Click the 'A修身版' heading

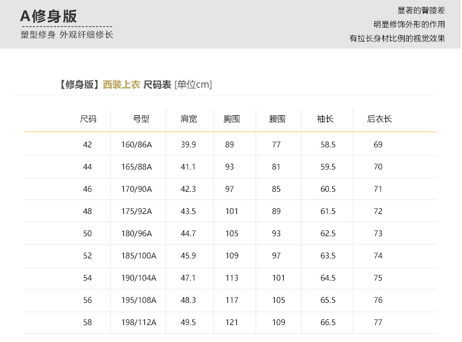click(x=49, y=16)
